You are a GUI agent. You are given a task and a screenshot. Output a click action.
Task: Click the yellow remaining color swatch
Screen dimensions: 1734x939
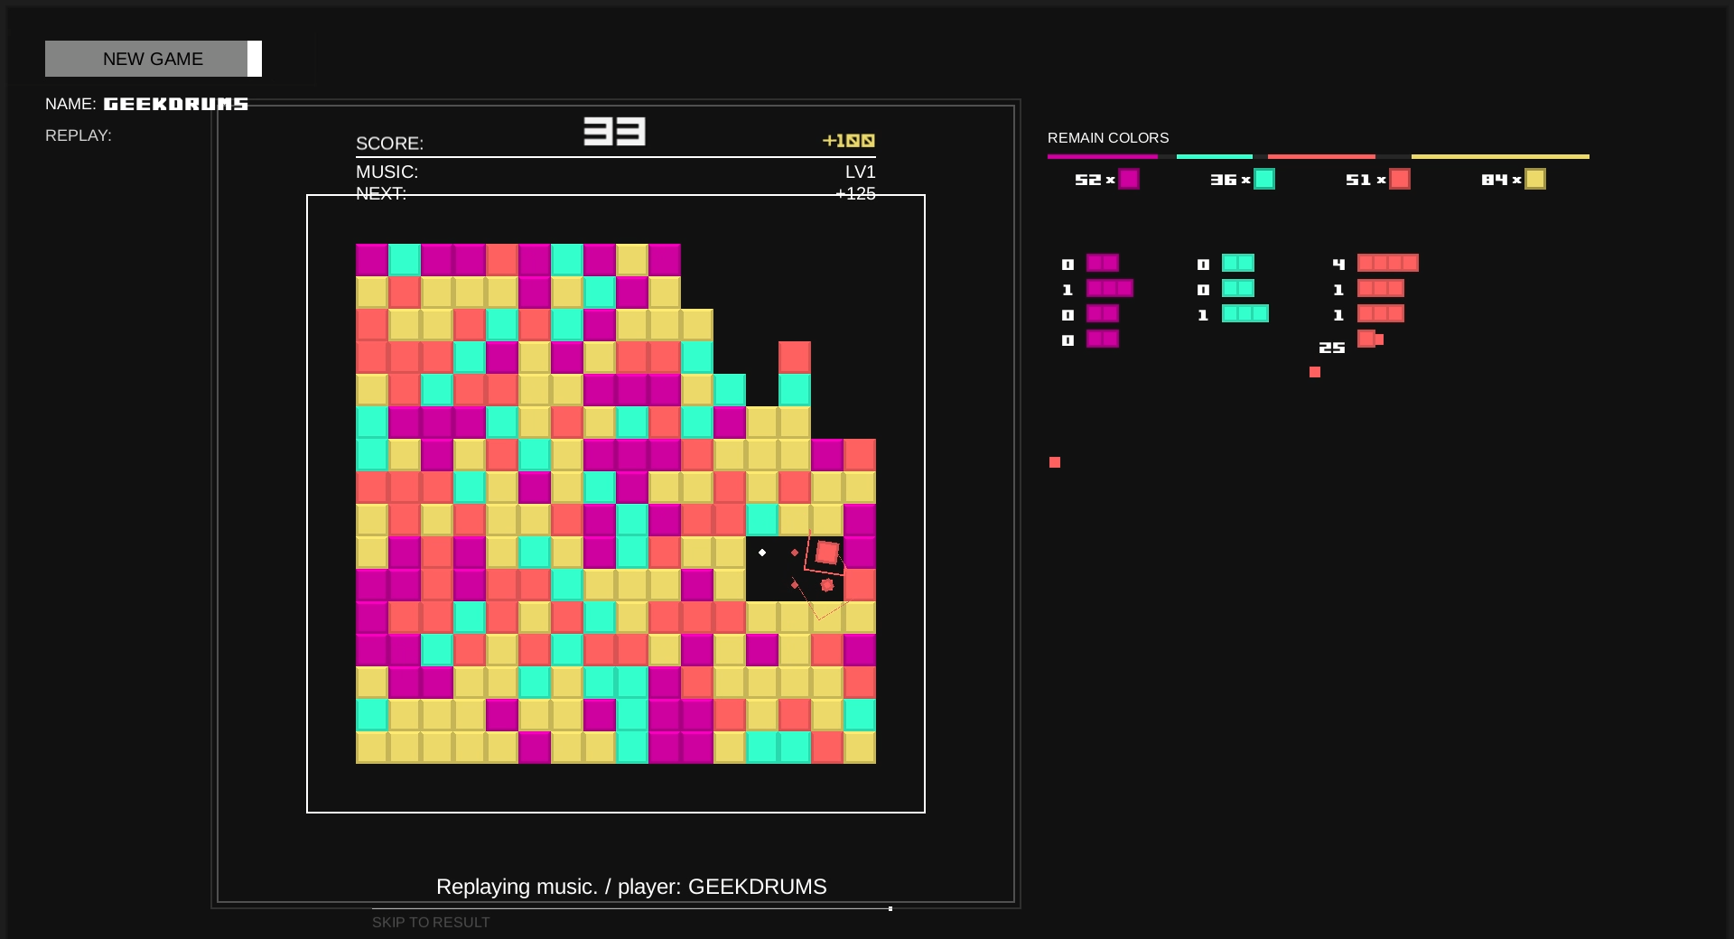pyautogui.click(x=1535, y=179)
